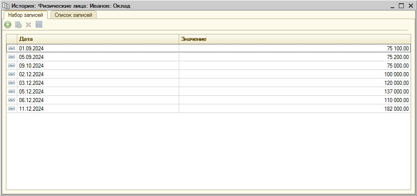417x196 pixels.
Task: Select date cell 05.12.2024
Action: click(x=98, y=91)
